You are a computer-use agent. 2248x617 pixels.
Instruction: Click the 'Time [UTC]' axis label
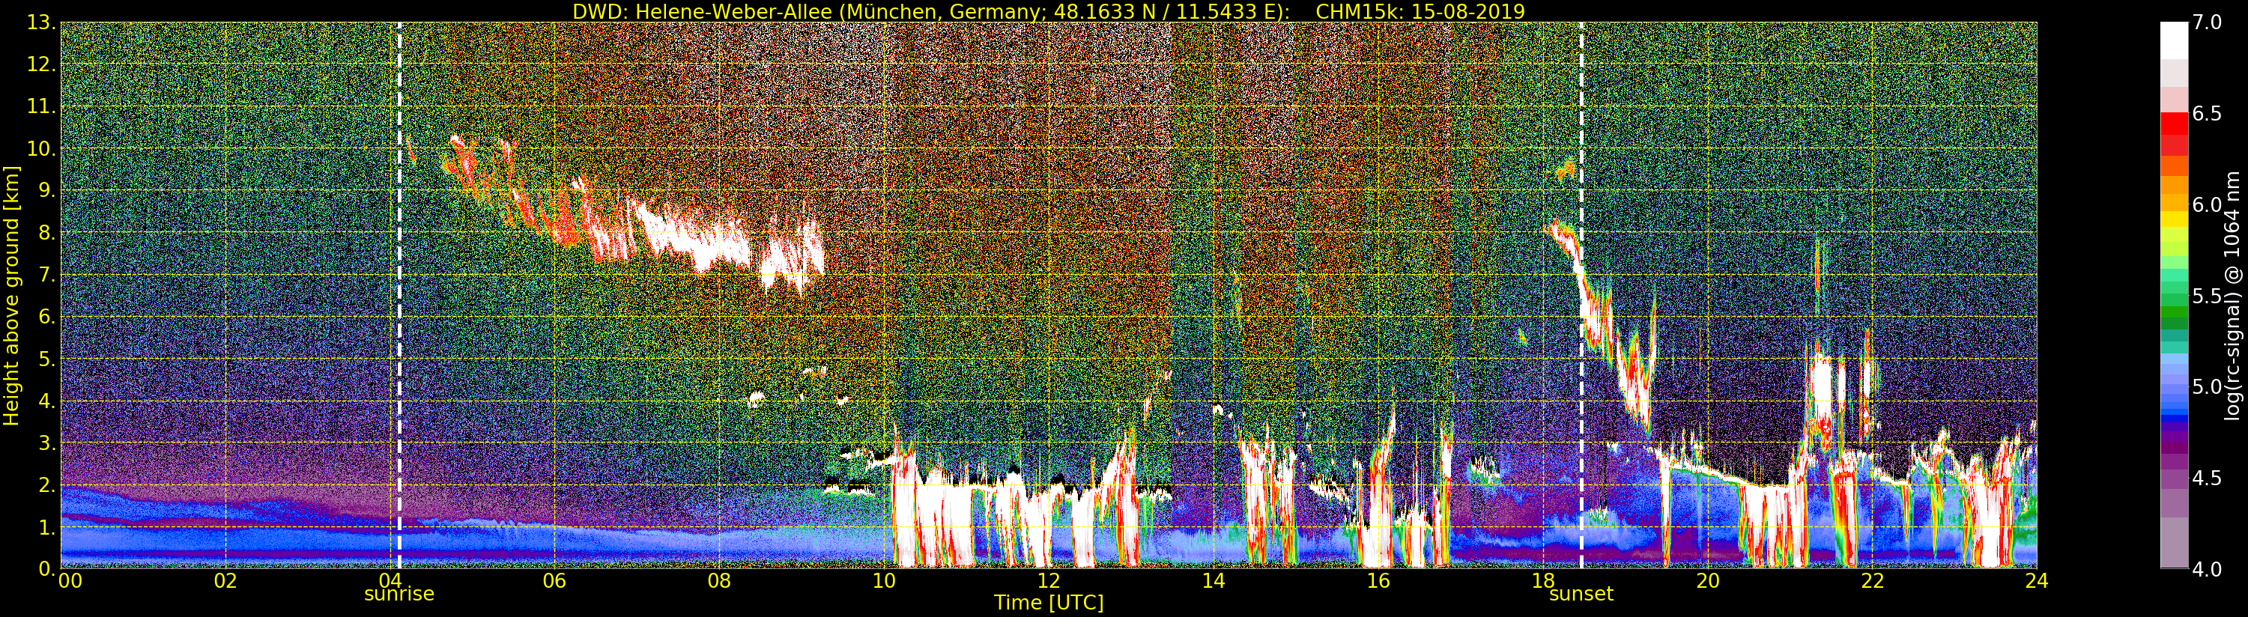[1048, 603]
